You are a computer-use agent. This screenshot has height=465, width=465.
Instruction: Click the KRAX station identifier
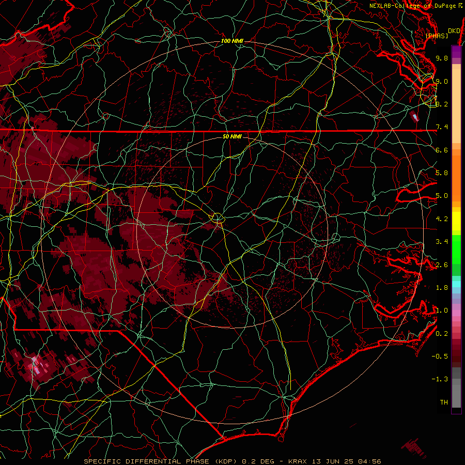pos(298,461)
